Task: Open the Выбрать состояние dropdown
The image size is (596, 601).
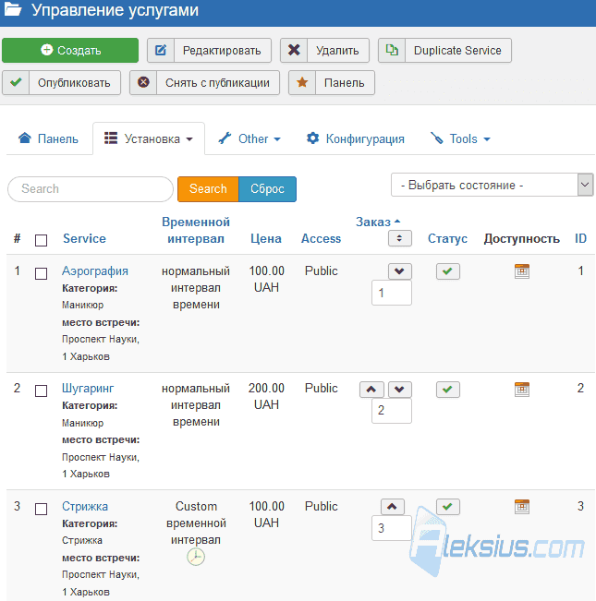Action: [493, 185]
